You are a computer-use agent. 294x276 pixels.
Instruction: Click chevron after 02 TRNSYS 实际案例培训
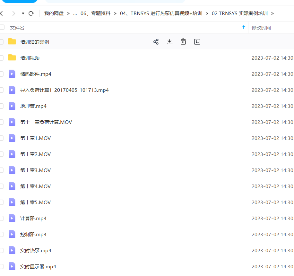coord(272,13)
